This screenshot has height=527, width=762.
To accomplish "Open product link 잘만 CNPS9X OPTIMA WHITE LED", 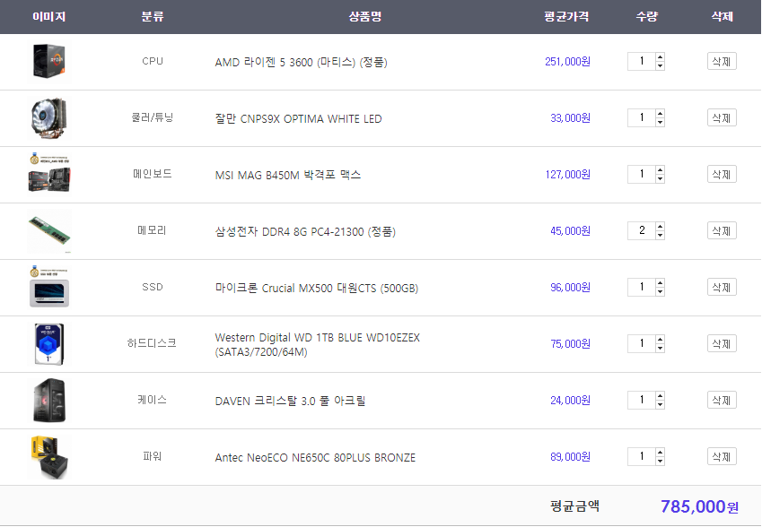I will (298, 119).
